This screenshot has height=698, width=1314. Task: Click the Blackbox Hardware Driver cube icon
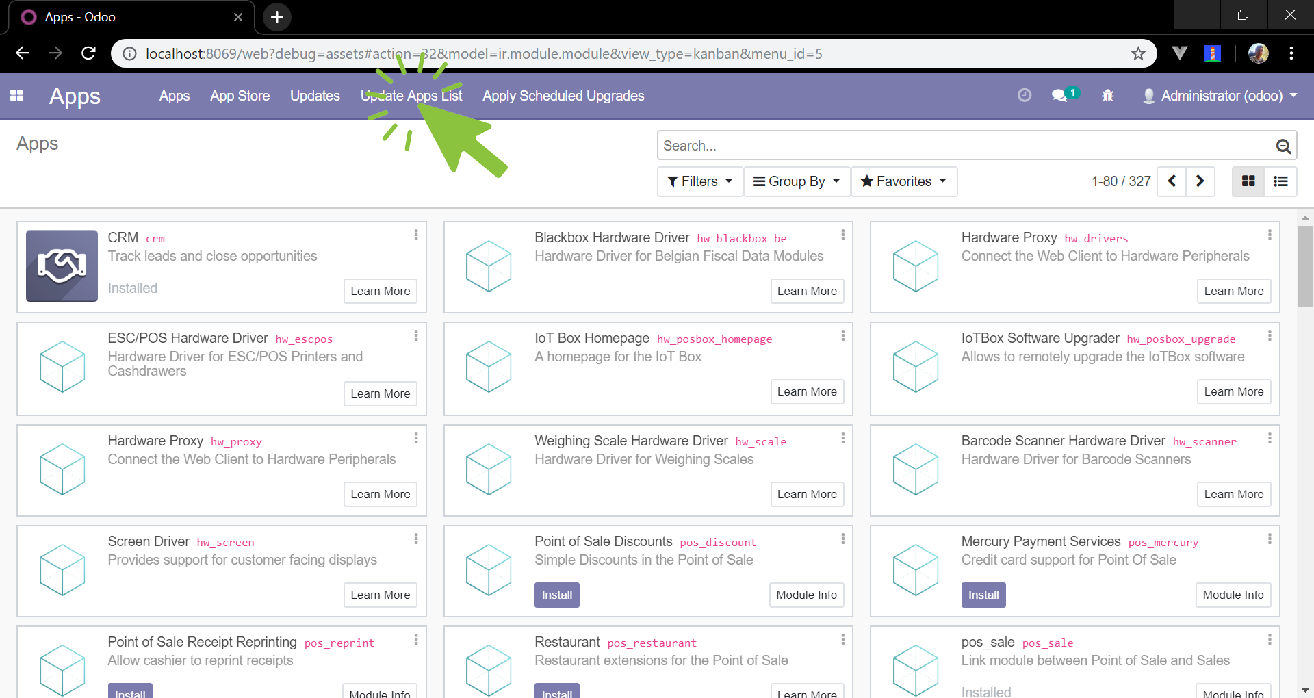click(x=489, y=266)
